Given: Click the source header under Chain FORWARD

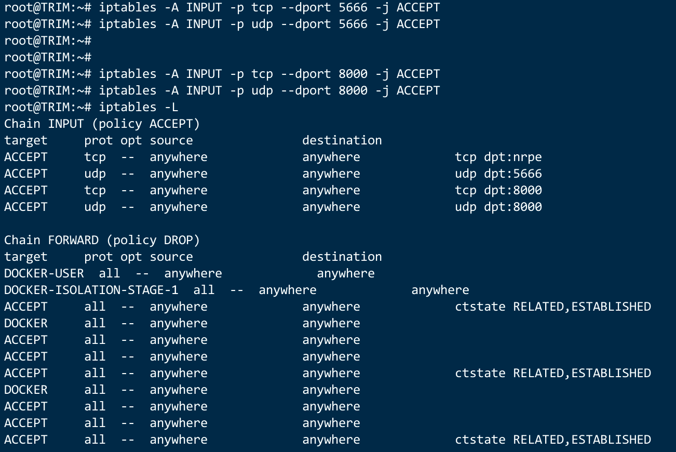Looking at the screenshot, I should [x=171, y=257].
